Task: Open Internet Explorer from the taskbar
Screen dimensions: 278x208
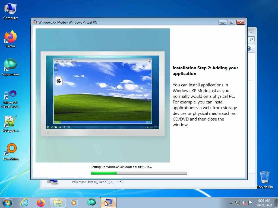Action: pos(24,203)
